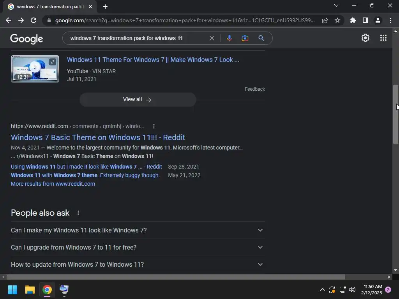Open More results from www.reddit.com
399x299 pixels.
click(53, 184)
